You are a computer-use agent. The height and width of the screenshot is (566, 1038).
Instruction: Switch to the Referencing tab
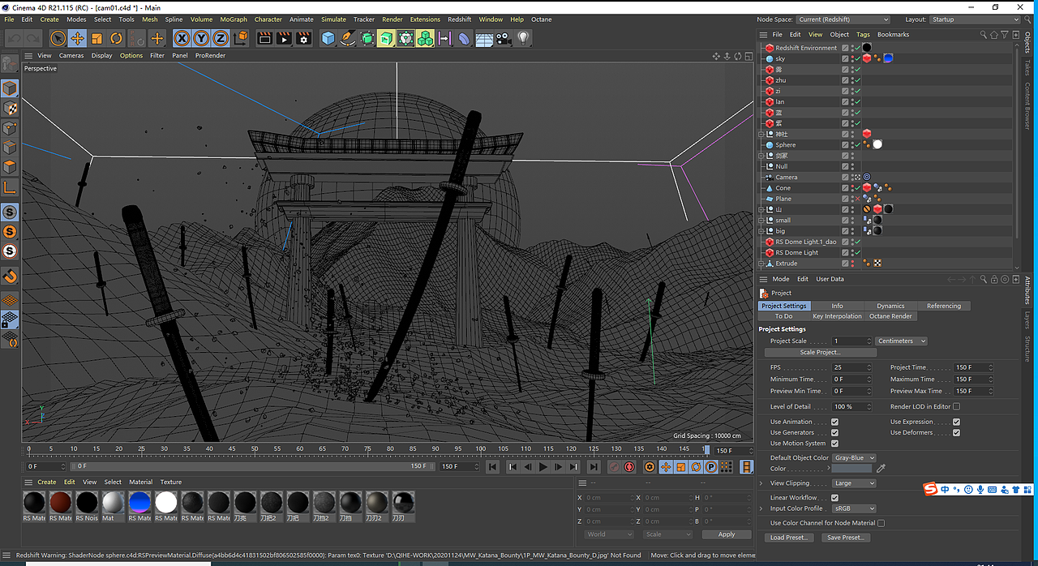944,306
